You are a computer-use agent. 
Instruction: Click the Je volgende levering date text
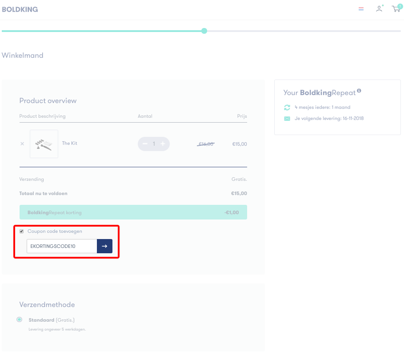point(329,119)
